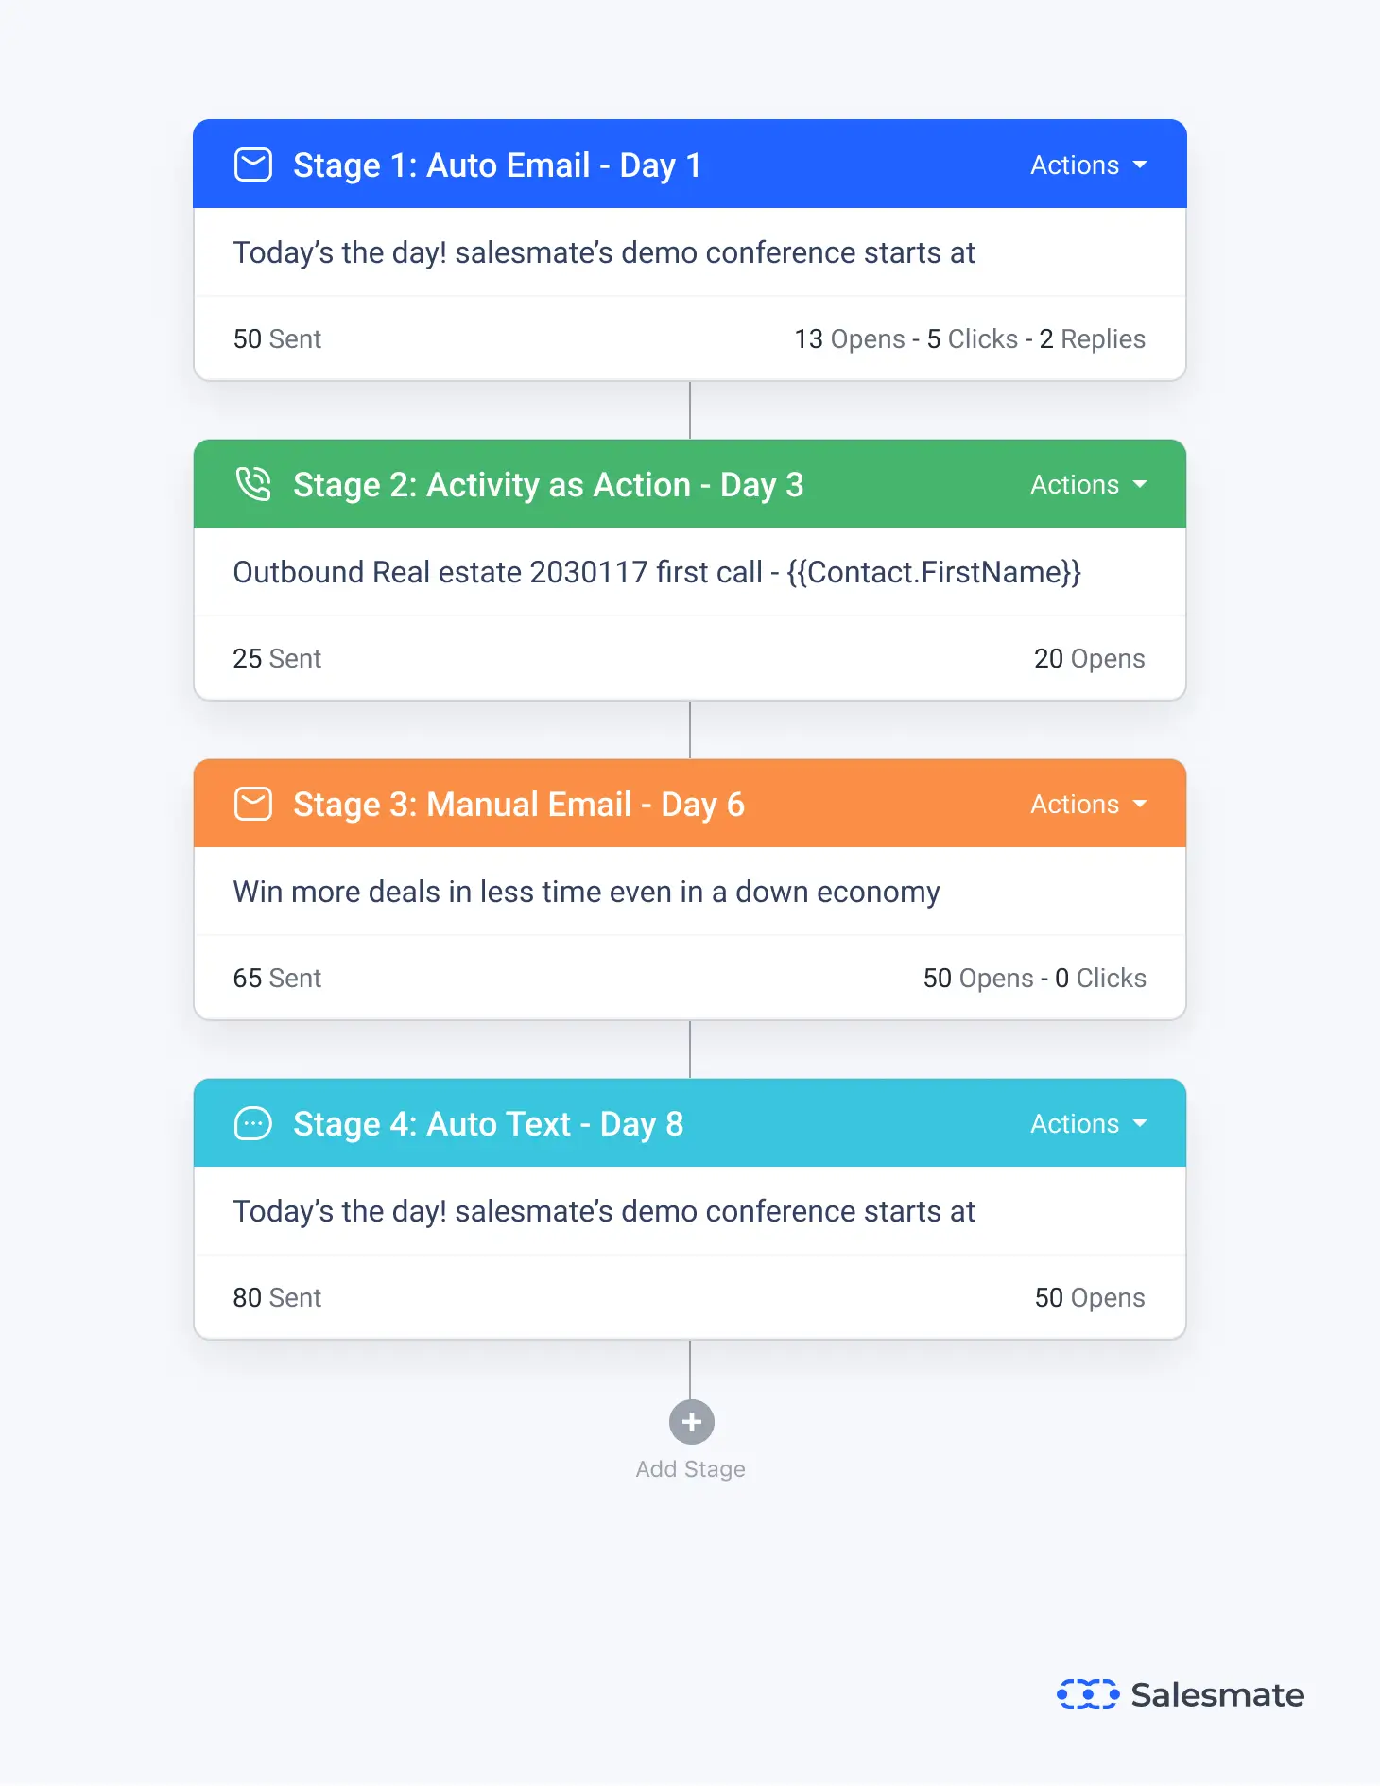
Task: Click the Salesmate logo icon
Action: pos(1087,1694)
